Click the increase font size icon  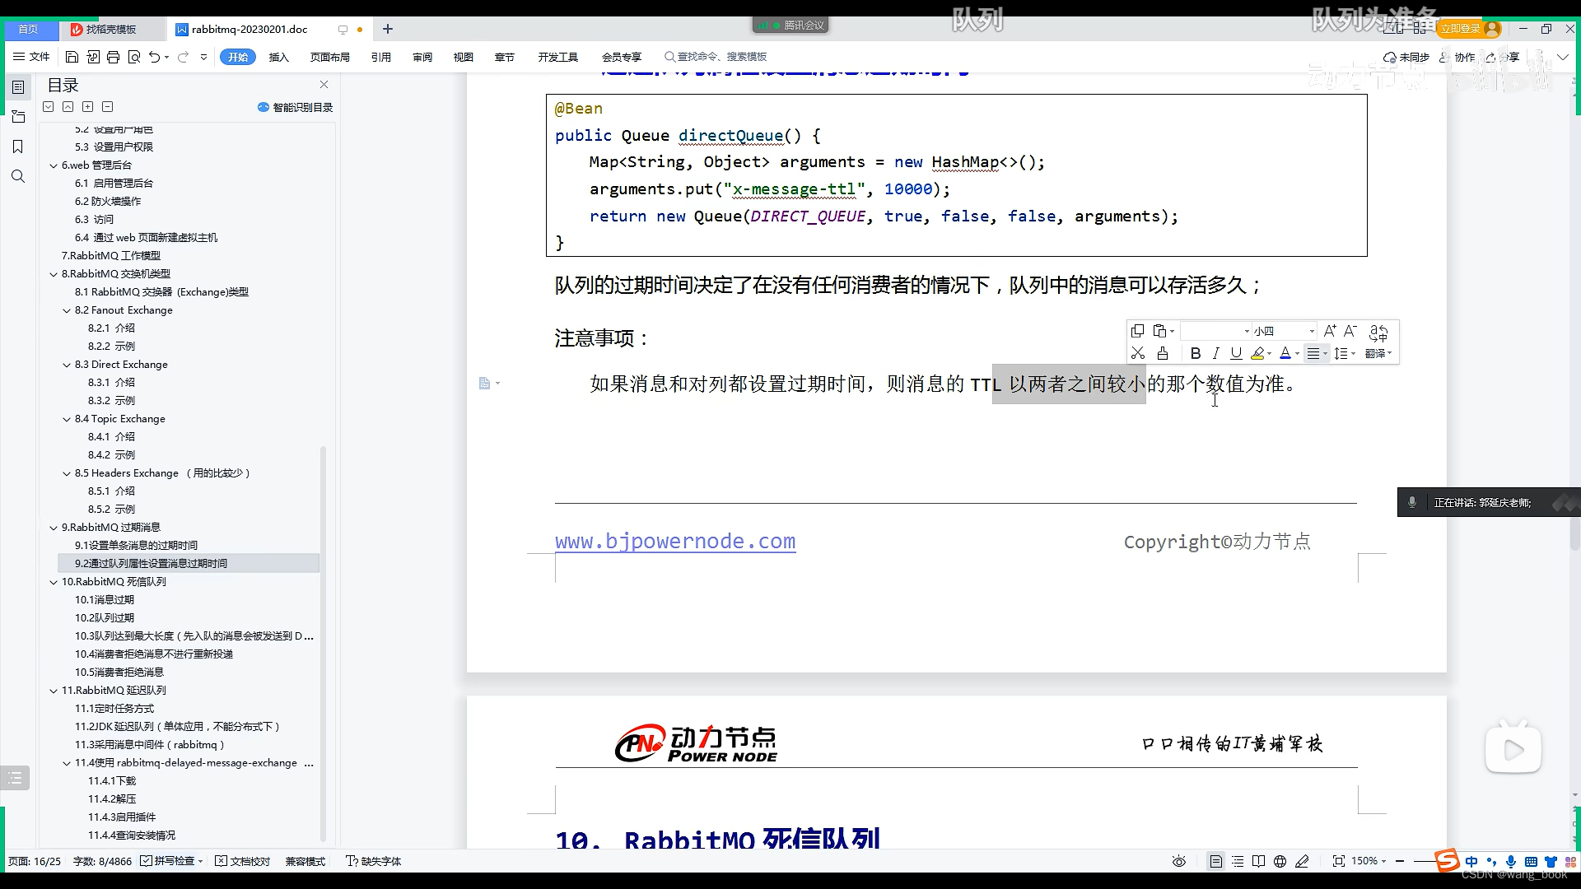1329,331
